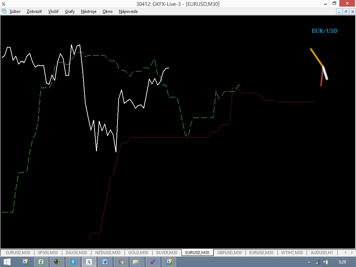Open the network signal tray icon
Screen dimensions: 356x267
317,262
